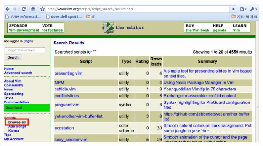This screenshot has width=263, height=146.
Task: Open Add Script link
Action: (x=17, y=127)
